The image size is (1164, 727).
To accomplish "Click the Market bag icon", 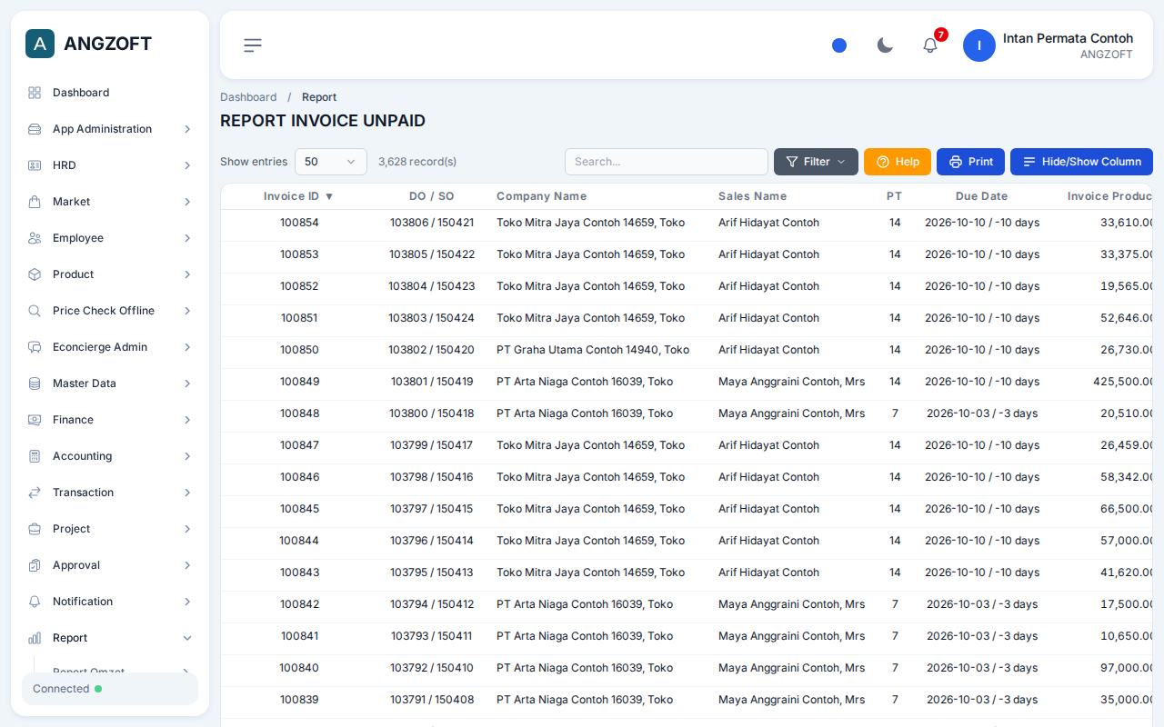I will pos(35,202).
